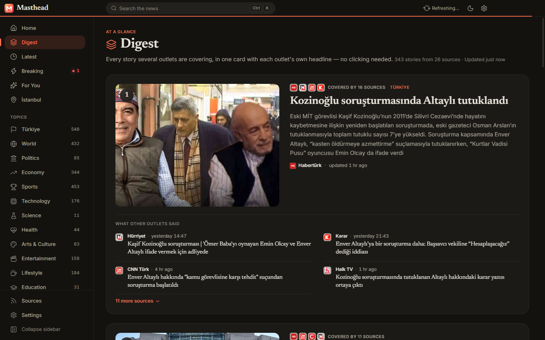Click the Habertürk source name

(x=310, y=165)
